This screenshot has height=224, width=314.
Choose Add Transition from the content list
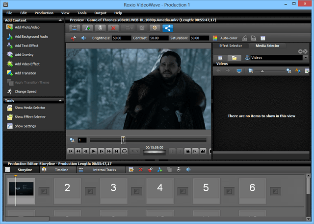[x=25, y=73]
